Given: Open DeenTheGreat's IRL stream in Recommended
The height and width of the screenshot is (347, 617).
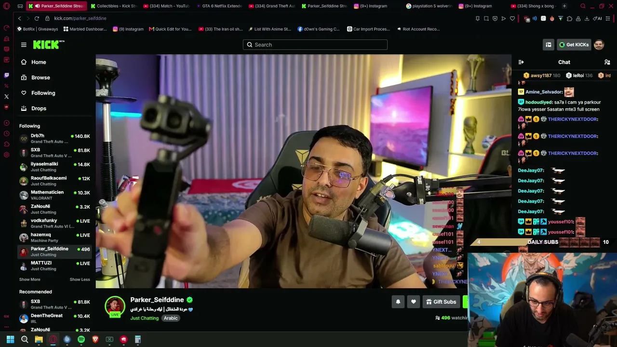Looking at the screenshot, I should coord(55,319).
